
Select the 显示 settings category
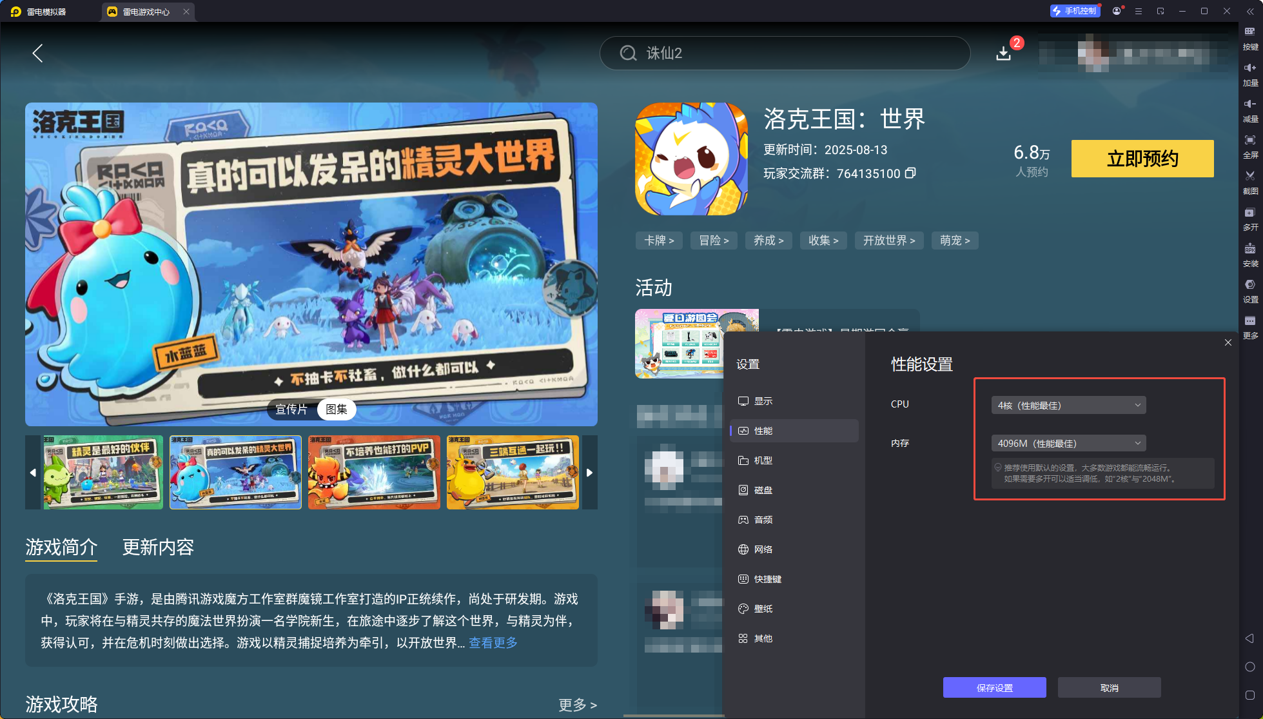click(794, 401)
